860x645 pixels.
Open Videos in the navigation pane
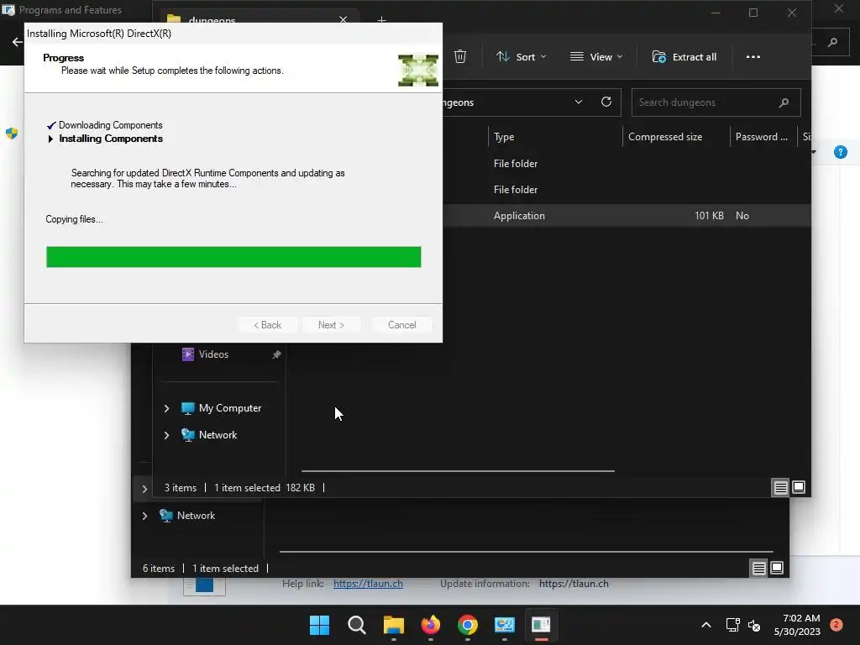pyautogui.click(x=213, y=354)
